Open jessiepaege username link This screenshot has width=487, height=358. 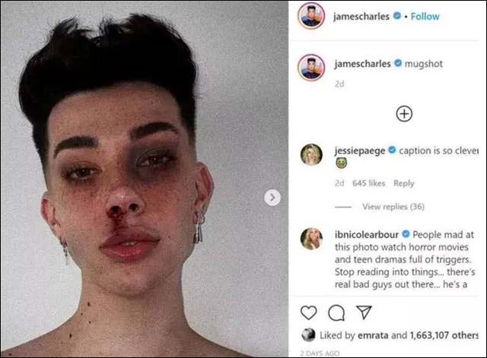360,150
